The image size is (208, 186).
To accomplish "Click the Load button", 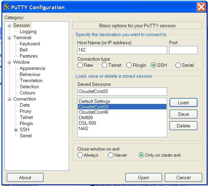I will tap(183, 103).
